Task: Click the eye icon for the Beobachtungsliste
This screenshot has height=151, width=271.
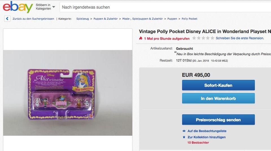Action: [x=184, y=131]
